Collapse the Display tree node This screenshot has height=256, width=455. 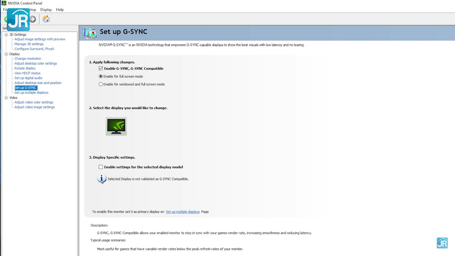(6, 54)
